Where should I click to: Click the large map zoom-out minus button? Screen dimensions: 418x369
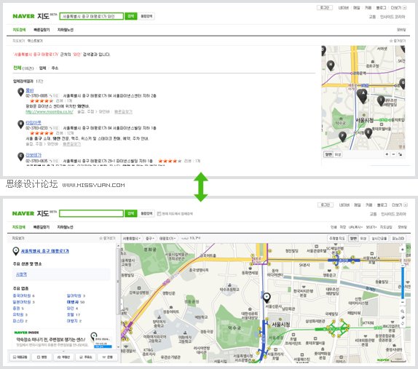point(403,302)
